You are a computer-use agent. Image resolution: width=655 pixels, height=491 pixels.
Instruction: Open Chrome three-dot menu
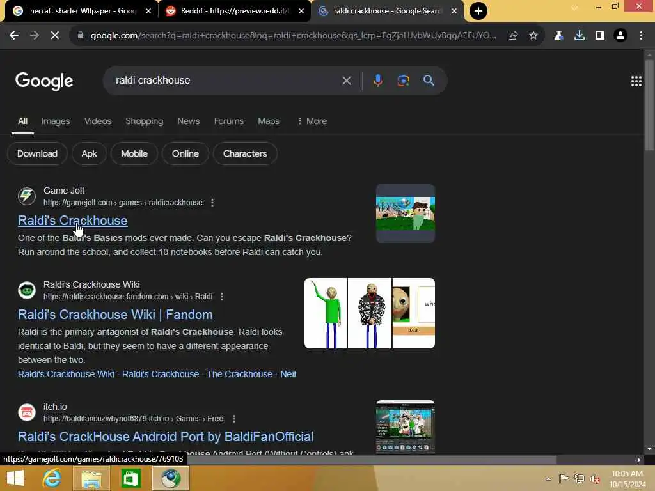tap(641, 36)
